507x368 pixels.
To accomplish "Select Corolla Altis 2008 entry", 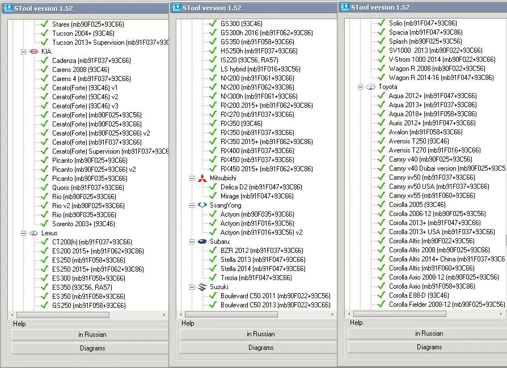I will coord(439,250).
